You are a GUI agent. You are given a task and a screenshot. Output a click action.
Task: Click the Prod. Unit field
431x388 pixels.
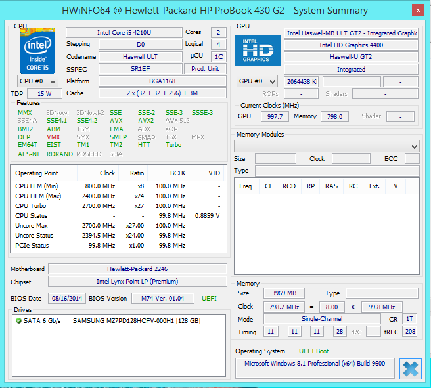(x=205, y=69)
